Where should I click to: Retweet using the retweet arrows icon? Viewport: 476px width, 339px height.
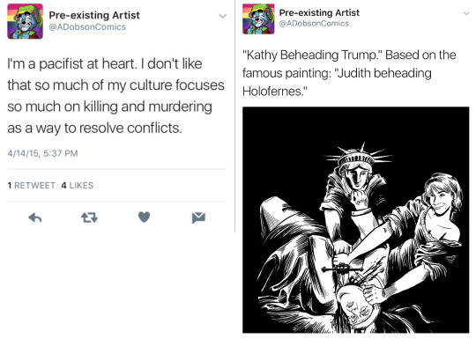click(89, 217)
